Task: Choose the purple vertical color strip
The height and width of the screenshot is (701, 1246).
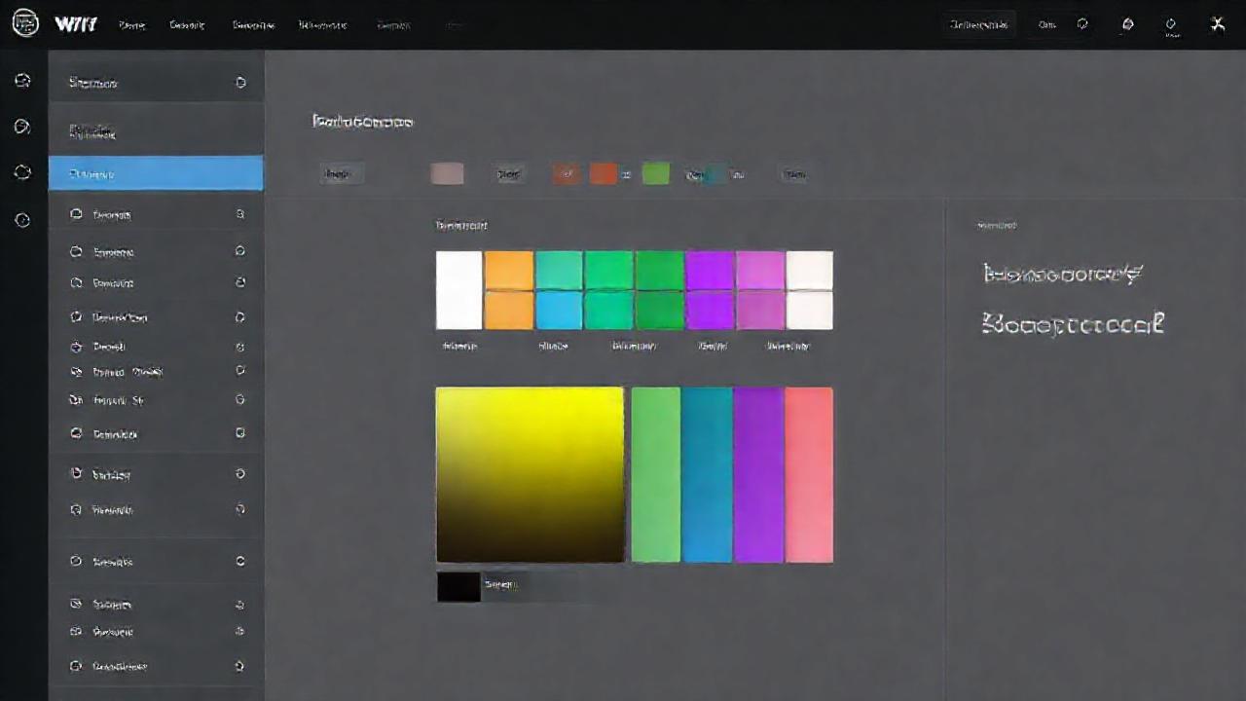Action: pos(758,474)
